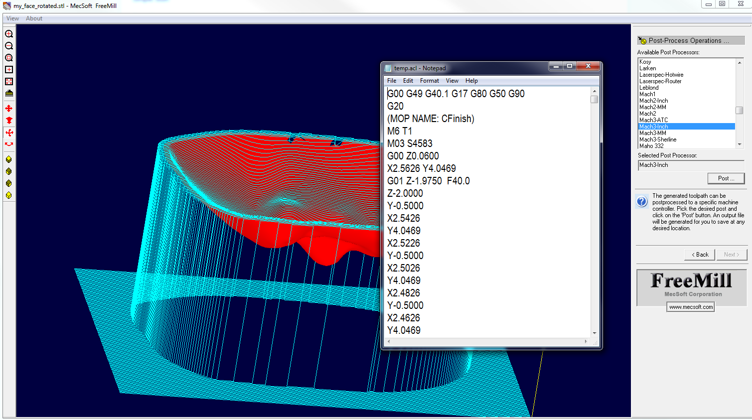Select the Zoom Box magnifier tool
Image resolution: width=752 pixels, height=420 pixels.
coord(9,58)
